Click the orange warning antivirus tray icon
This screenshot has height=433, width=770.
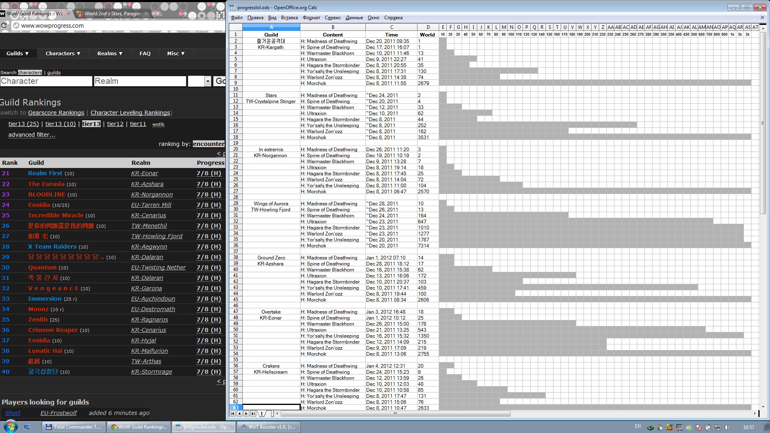click(x=670, y=427)
